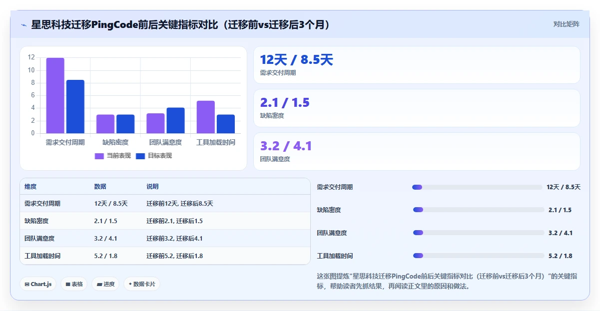The width and height of the screenshot is (600, 311).
Task: Click the note 迁移前5.2, 迁移后1.8
Action: pos(174,256)
